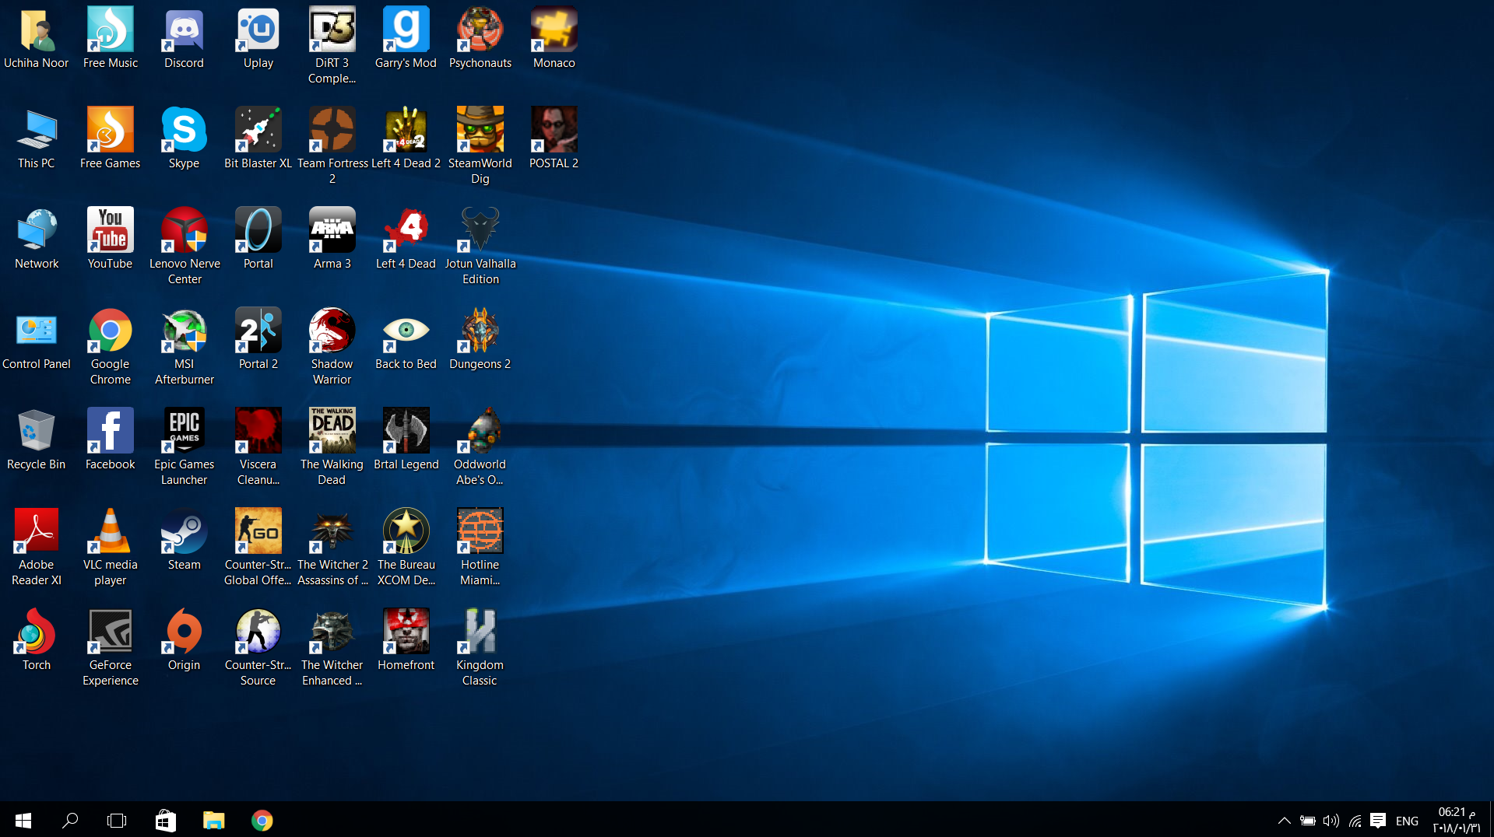Launch the Shadow Warrior shortcut
This screenshot has width=1494, height=837.
(332, 331)
